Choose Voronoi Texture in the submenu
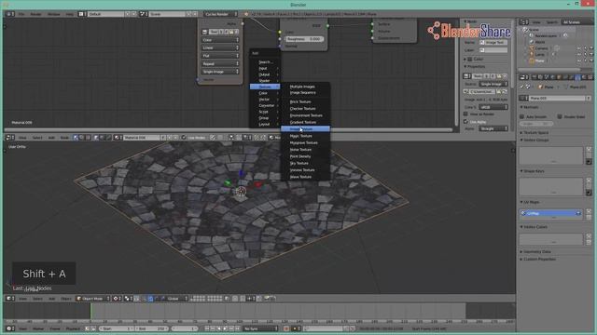 [x=305, y=170]
